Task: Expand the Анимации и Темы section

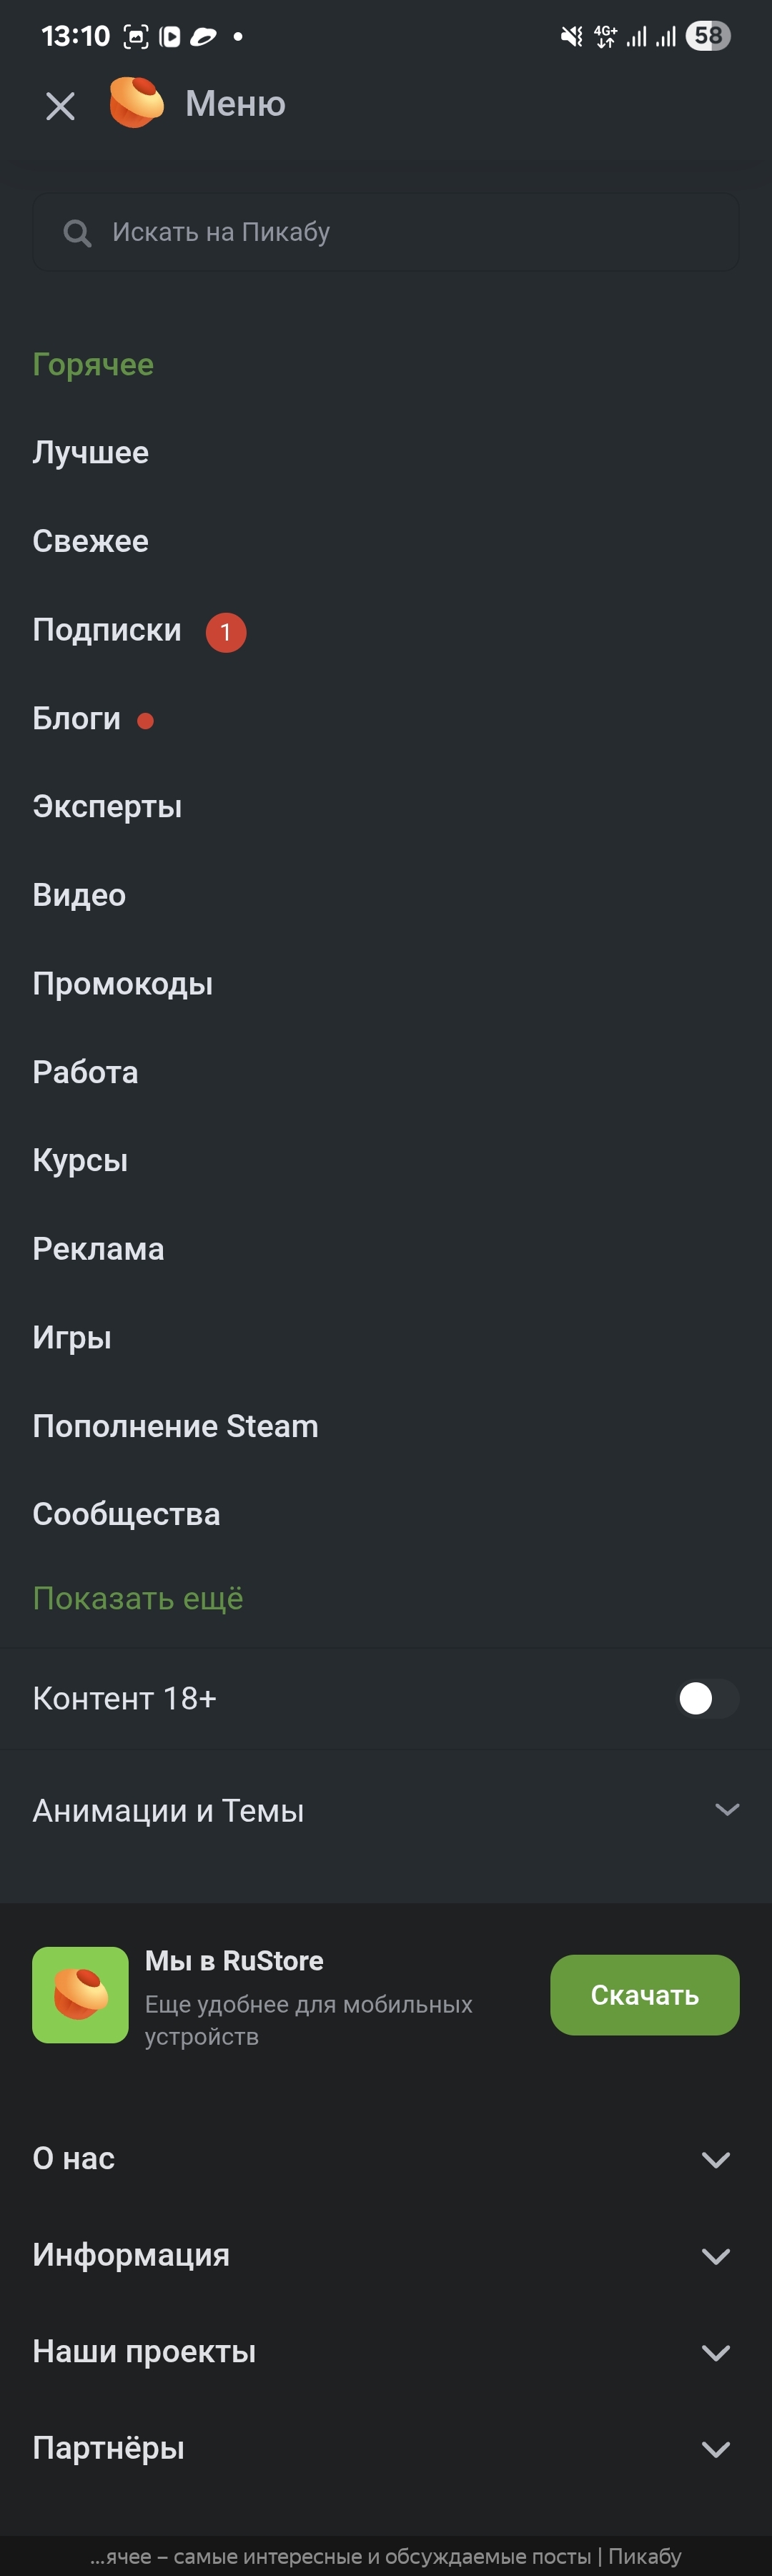Action: tap(727, 1809)
